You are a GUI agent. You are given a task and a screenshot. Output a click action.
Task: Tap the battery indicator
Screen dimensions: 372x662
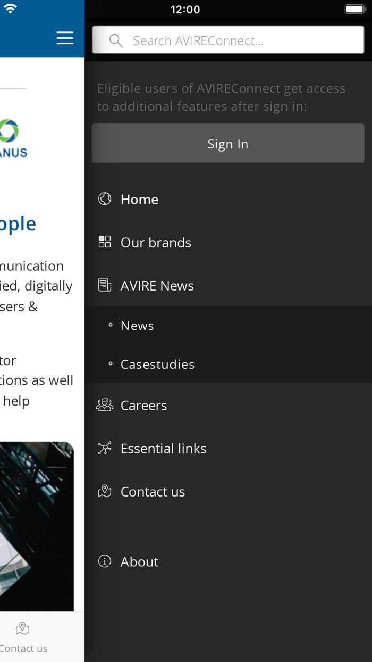[x=354, y=8]
